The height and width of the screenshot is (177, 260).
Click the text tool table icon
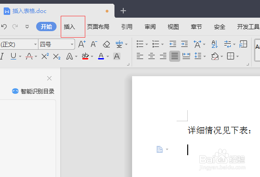pyautogui.click(x=243, y=44)
